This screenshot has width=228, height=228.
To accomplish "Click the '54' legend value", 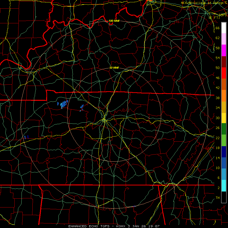I will (x=218, y=58).
